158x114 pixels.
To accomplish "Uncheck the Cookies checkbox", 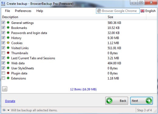I will coord(3,43).
